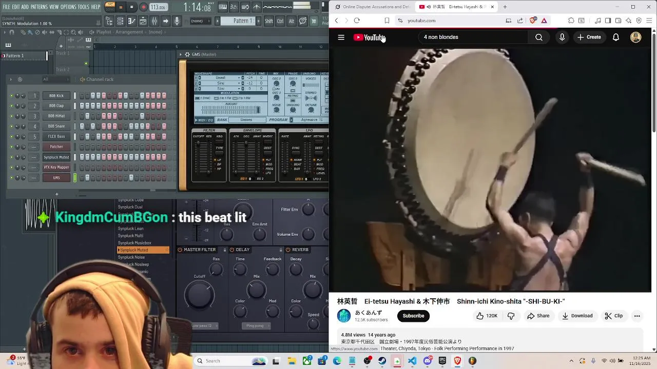This screenshot has height=369, width=657.
Task: Mute the FLEX Bass channel green light
Action: pyautogui.click(x=11, y=137)
